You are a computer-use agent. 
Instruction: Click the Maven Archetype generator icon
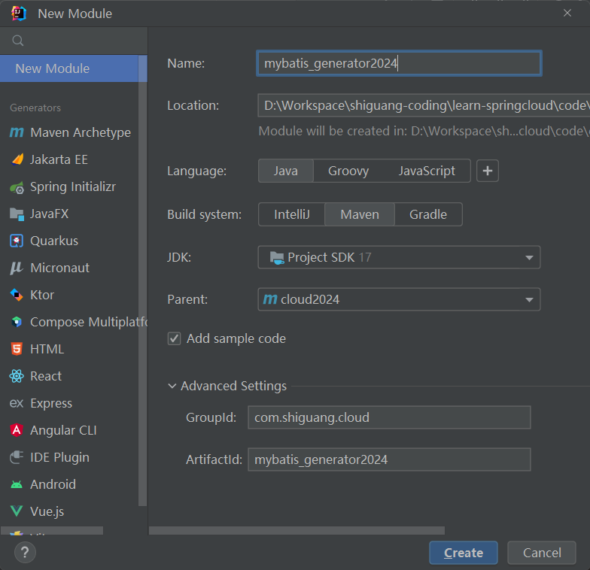pos(17,132)
